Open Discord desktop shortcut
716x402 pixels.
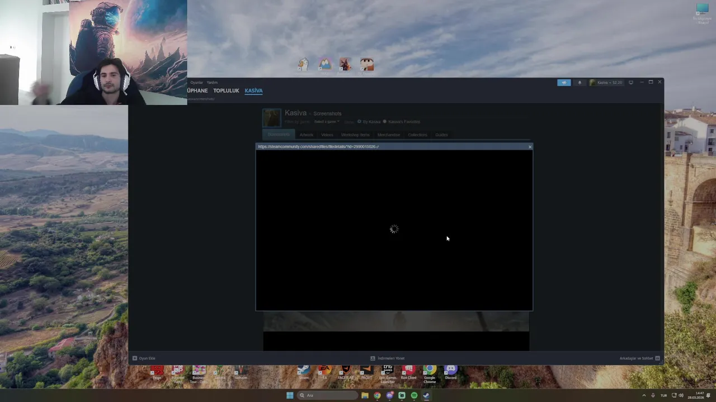(451, 372)
